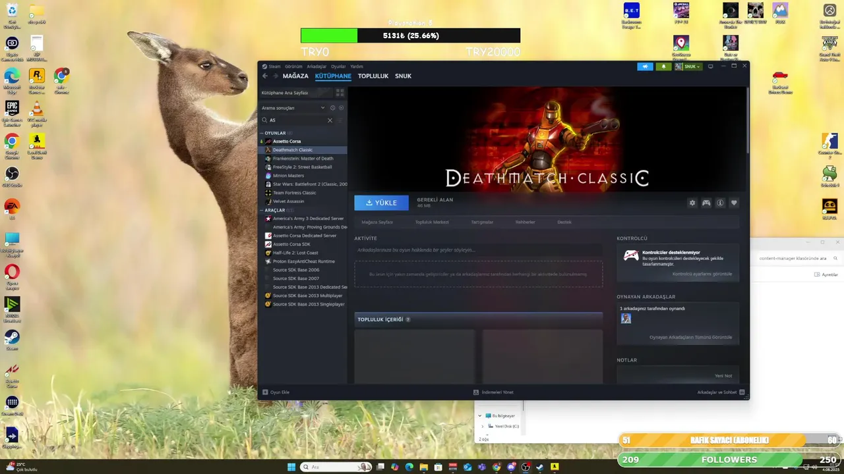Click Oynayan Arkadaşların Tümünü Görüntüle
844x474 pixels.
690,337
